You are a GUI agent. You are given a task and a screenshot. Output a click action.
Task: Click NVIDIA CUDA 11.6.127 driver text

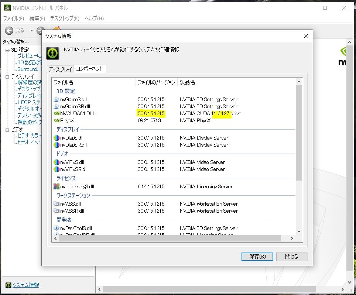211,113
